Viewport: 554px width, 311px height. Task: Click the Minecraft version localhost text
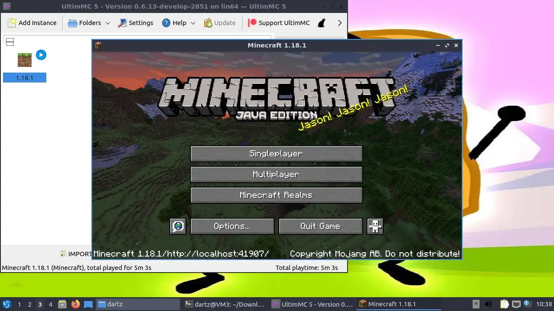point(181,254)
